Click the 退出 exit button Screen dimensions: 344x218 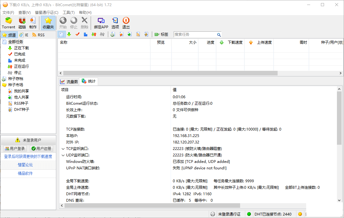pos(126,23)
